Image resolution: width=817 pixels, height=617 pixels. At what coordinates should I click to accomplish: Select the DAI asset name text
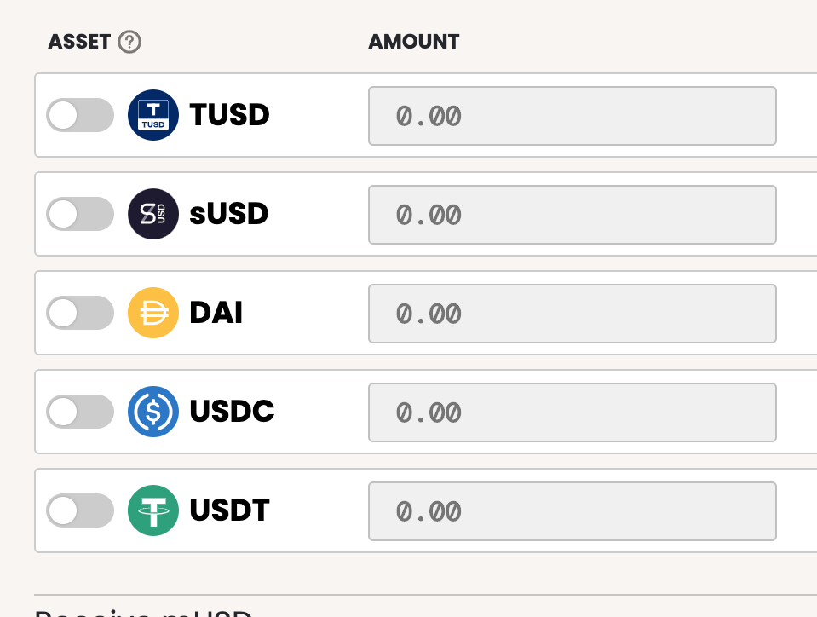point(216,313)
